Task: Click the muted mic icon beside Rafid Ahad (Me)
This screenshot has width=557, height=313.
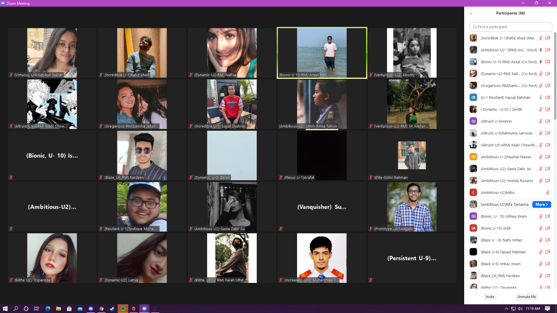Action: 540,38
